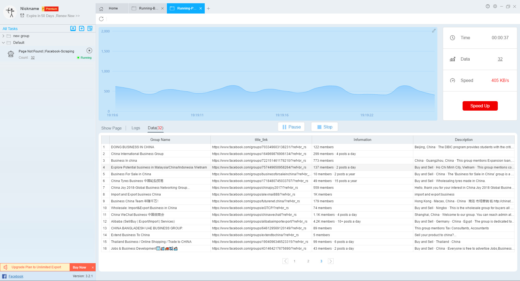520x281 pixels.
Task: Select row China International Business Group
Action: pos(308,154)
